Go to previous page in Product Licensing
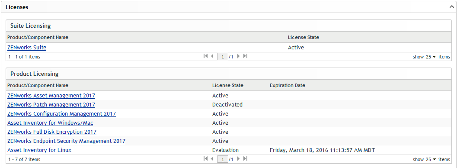This screenshot has height=168, width=457. coord(212,159)
